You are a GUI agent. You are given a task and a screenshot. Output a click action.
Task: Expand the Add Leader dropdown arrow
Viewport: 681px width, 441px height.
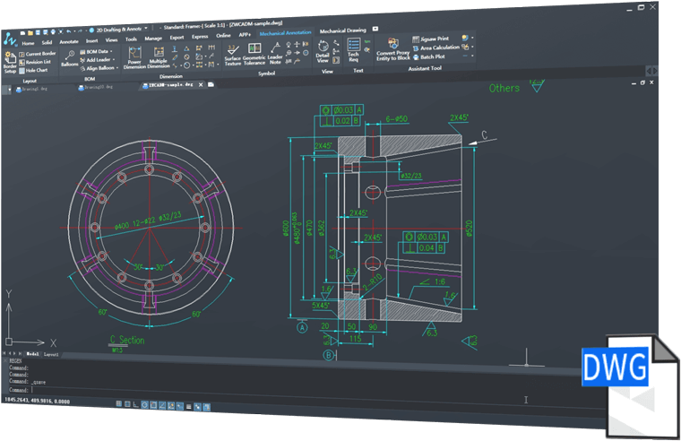click(x=115, y=59)
